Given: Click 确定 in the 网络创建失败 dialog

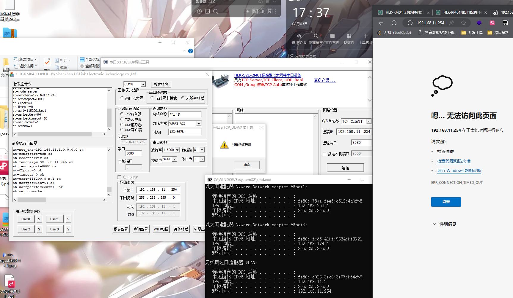Looking at the screenshot, I should click(247, 165).
